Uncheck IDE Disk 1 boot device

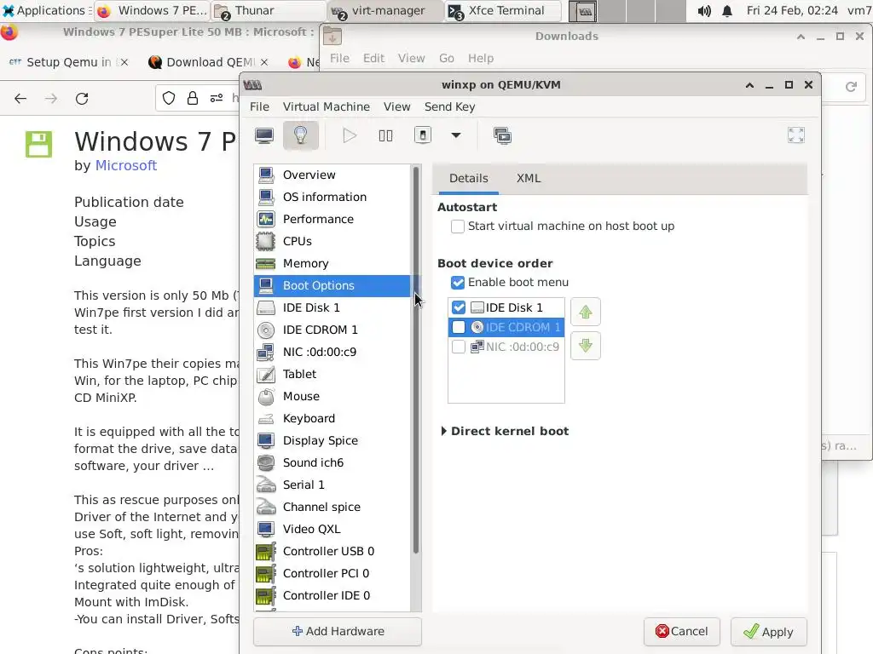tap(459, 307)
